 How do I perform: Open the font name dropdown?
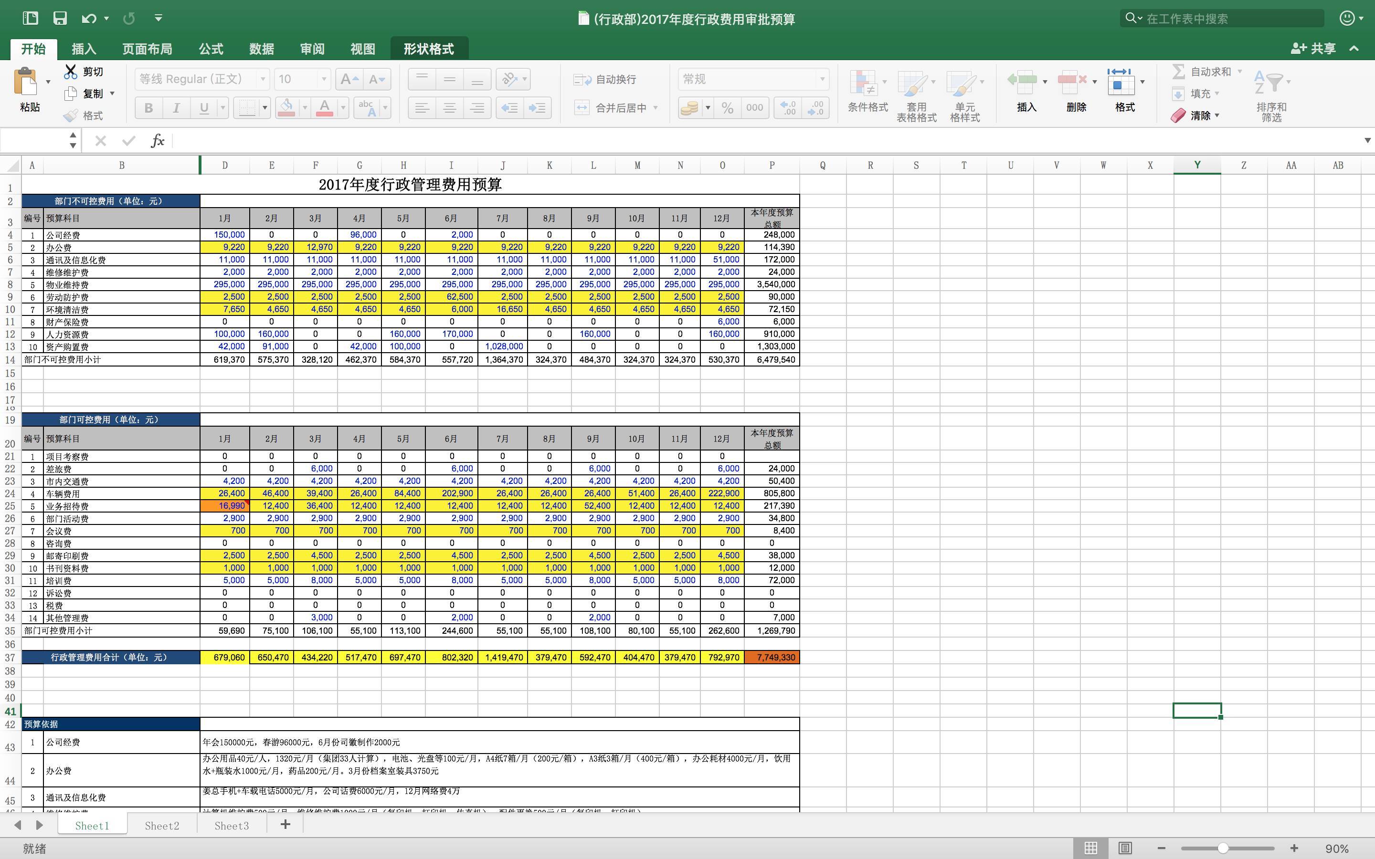tap(263, 79)
